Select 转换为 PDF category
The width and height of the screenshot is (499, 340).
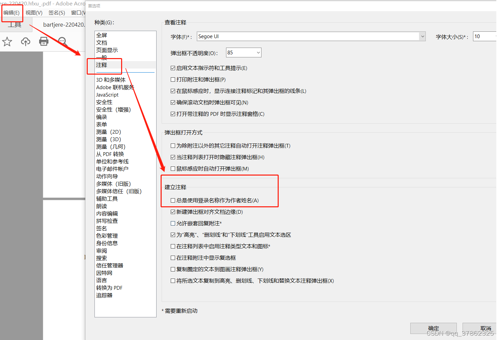(x=109, y=288)
